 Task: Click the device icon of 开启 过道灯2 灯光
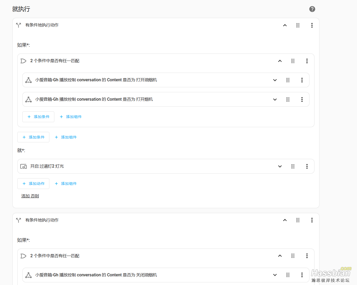pyautogui.click(x=23, y=166)
